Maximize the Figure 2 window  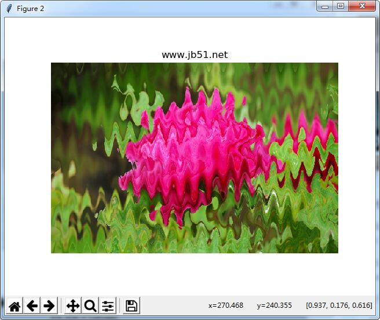[x=341, y=6]
